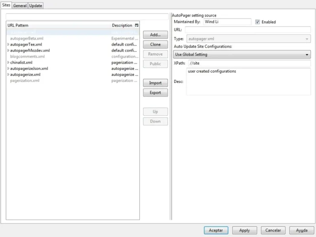Open the Type autopager xml dropdown
The height and width of the screenshot is (237, 316).
point(248,39)
